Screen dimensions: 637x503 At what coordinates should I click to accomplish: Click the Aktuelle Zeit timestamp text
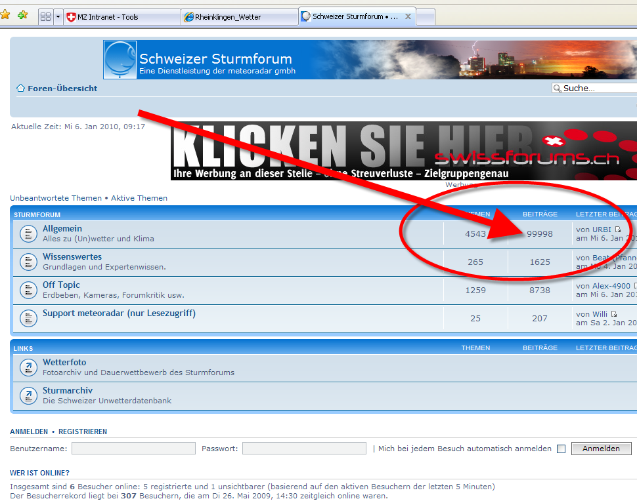[78, 127]
